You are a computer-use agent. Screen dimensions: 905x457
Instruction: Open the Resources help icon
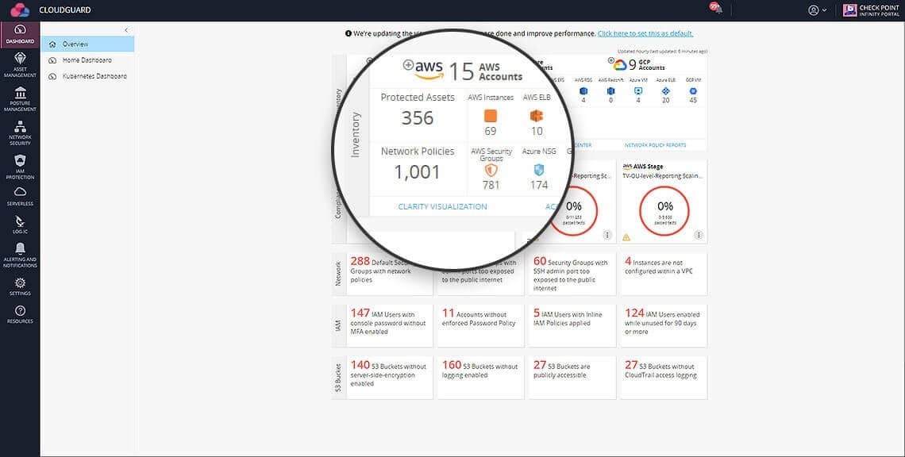click(x=20, y=314)
